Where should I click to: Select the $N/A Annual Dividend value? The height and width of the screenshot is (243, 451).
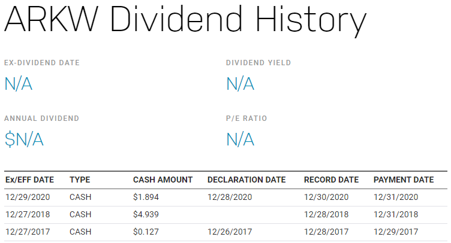pos(24,139)
